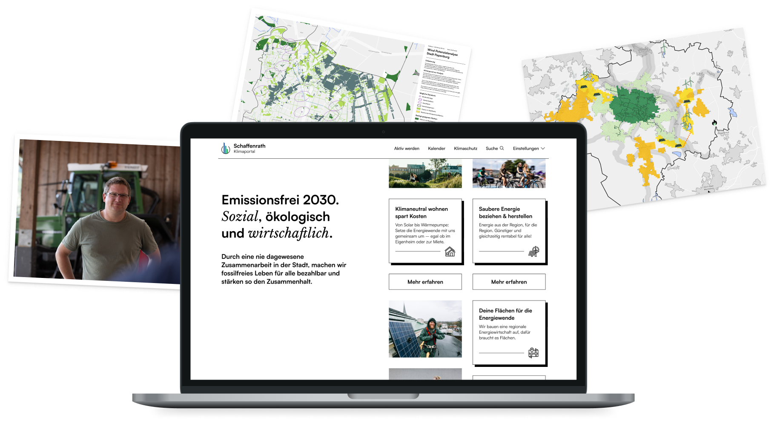This screenshot has width=780, height=435.
Task: Select the text stärken so den Zusammenhalt.
Action: (267, 281)
